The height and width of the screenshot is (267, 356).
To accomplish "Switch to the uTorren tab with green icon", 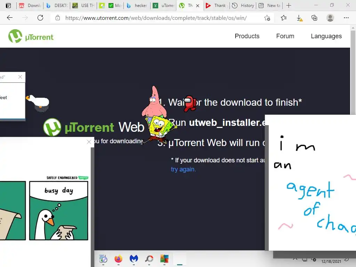I will 164,6.
